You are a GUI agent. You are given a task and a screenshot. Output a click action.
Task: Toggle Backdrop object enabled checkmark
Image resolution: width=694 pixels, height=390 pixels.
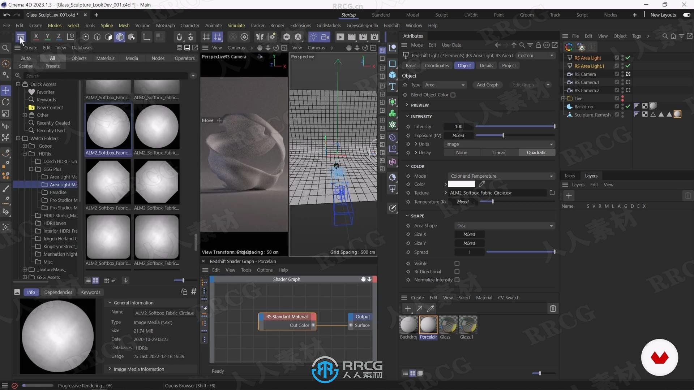(x=628, y=106)
